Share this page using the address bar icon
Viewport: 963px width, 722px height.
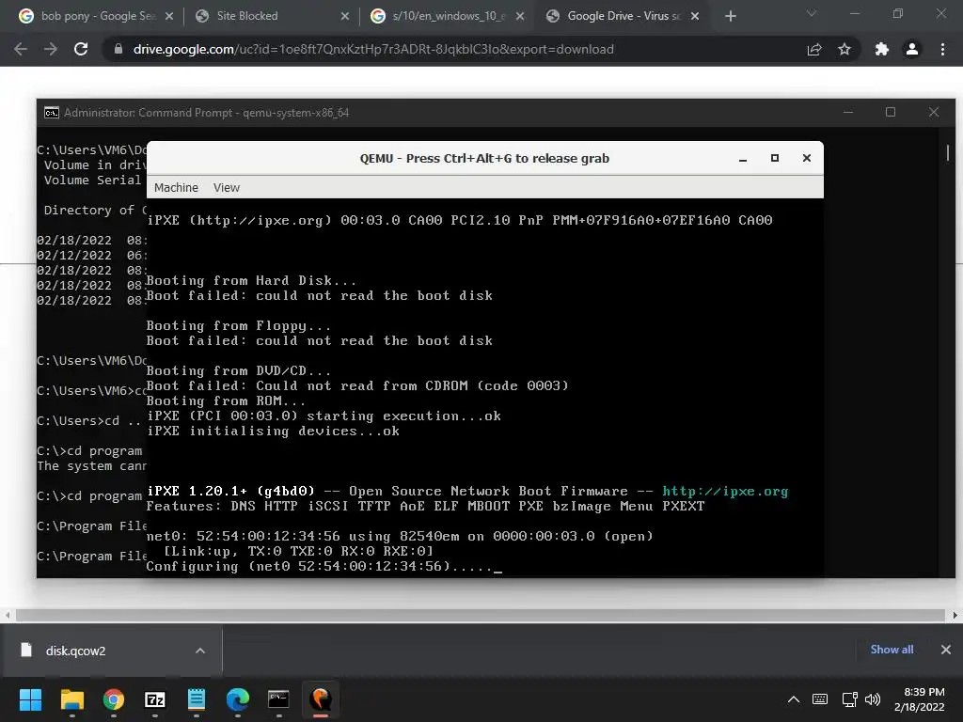[814, 49]
